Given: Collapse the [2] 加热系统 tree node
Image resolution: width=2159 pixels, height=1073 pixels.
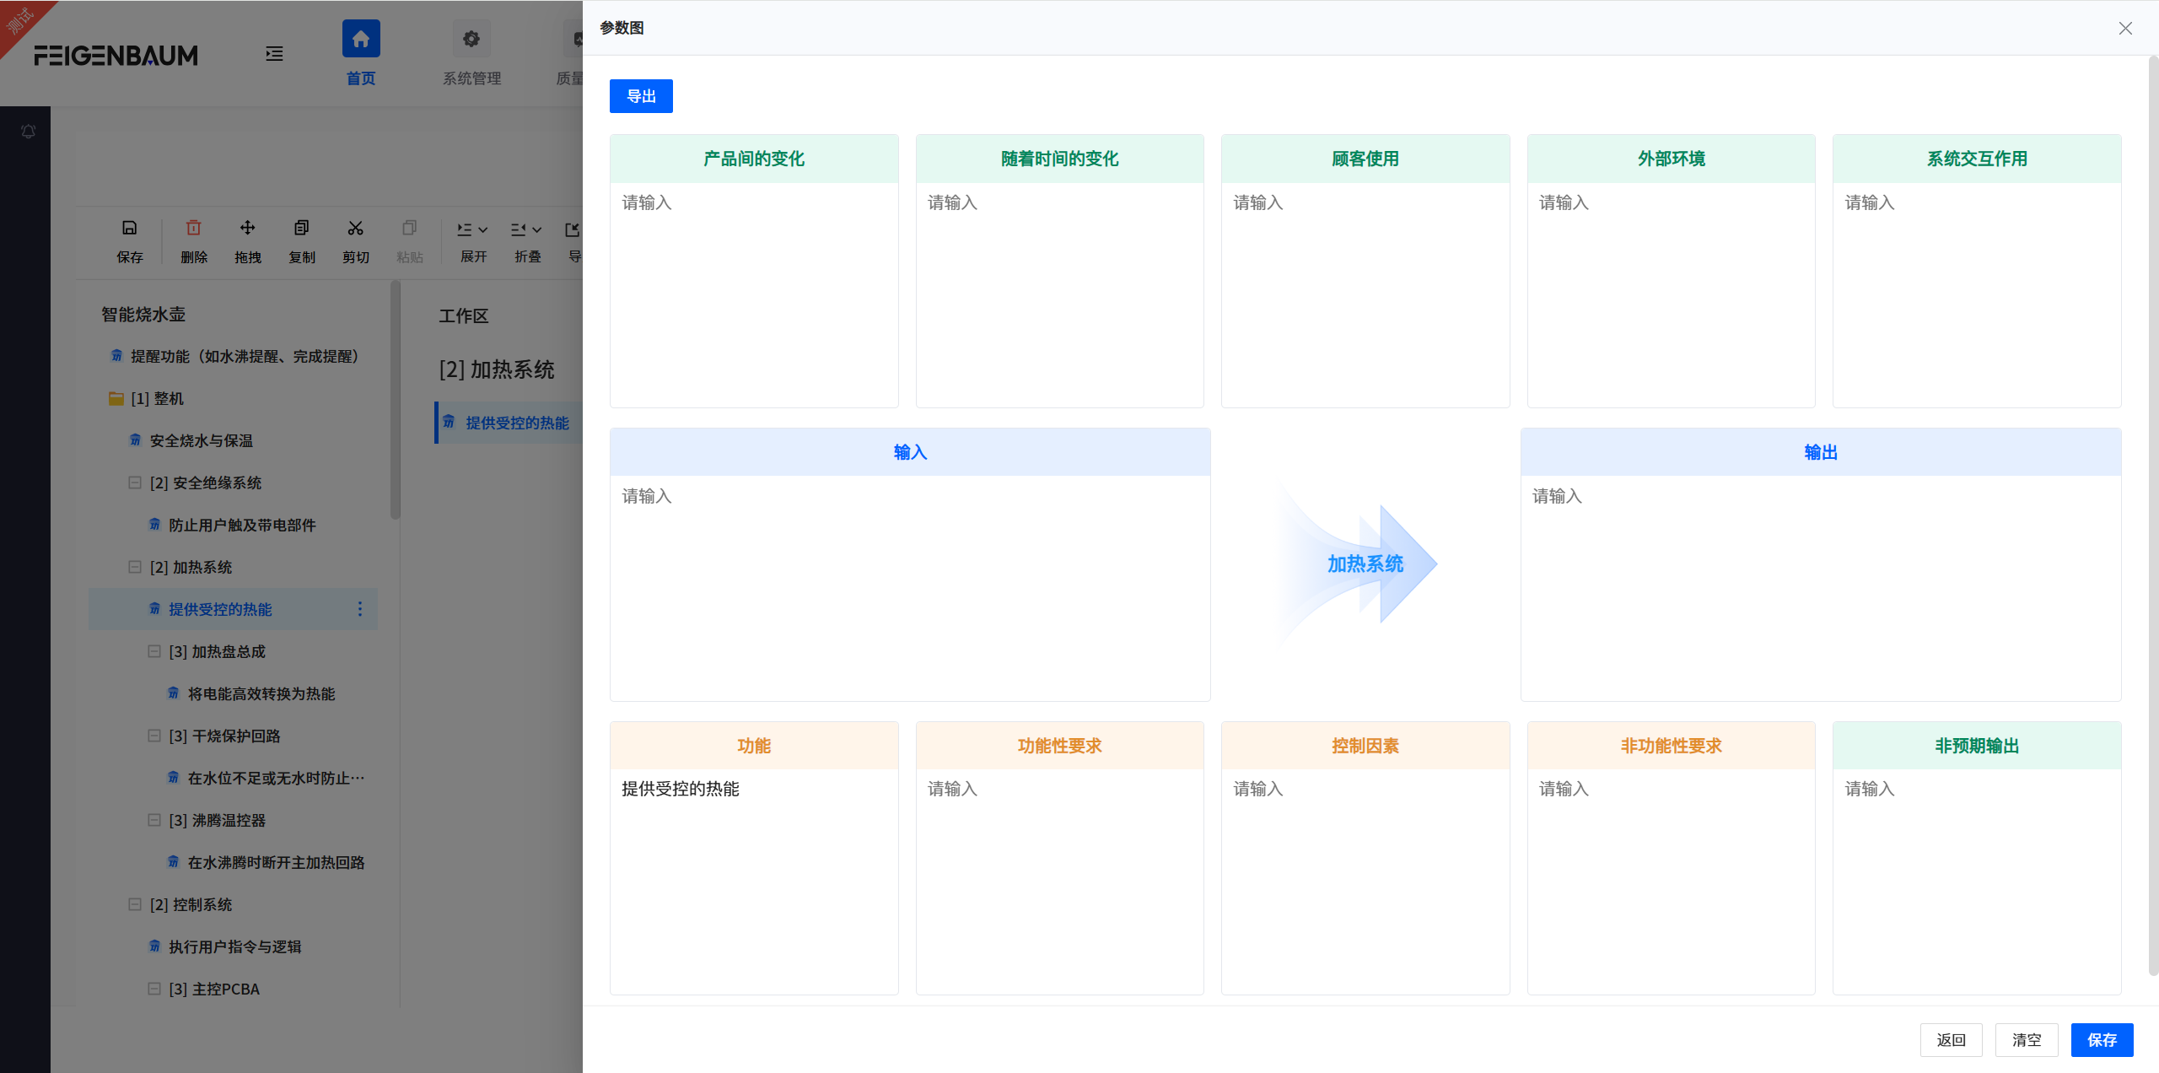Looking at the screenshot, I should click(x=135, y=567).
